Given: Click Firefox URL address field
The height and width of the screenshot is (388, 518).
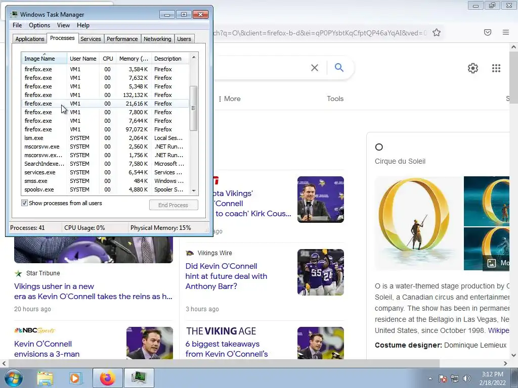Looking at the screenshot, I should (x=320, y=33).
